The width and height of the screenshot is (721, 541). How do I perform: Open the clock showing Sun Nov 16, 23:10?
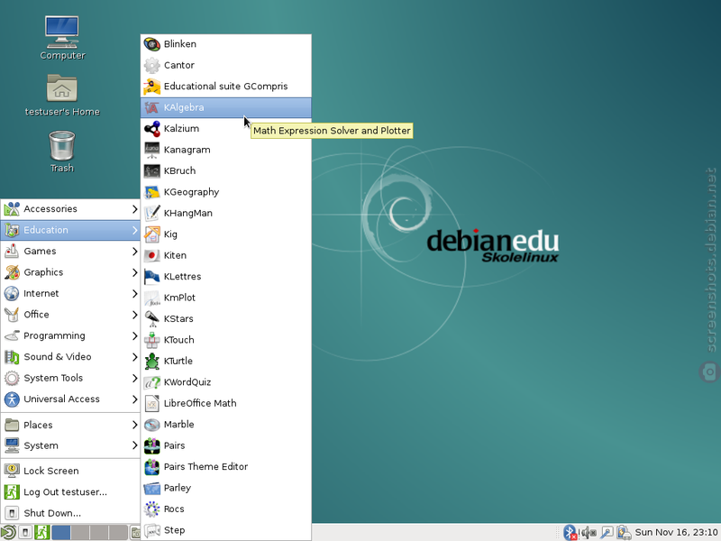pyautogui.click(x=677, y=533)
